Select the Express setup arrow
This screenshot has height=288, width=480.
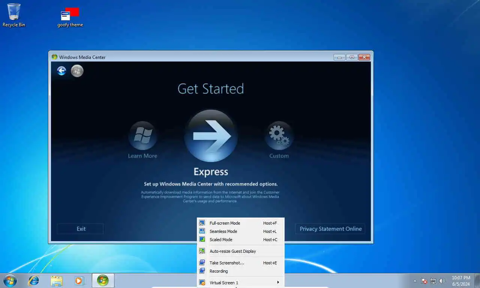click(x=211, y=136)
